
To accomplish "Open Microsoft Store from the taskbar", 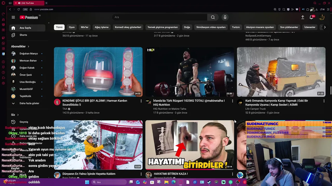I will coord(152,182).
